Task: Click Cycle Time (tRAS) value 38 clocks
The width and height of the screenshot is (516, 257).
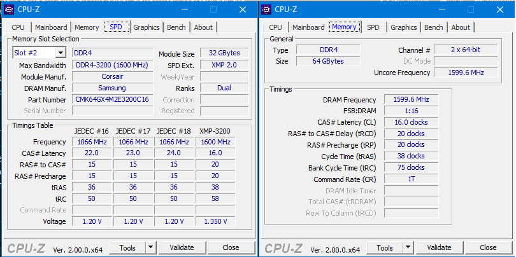Action: point(411,156)
